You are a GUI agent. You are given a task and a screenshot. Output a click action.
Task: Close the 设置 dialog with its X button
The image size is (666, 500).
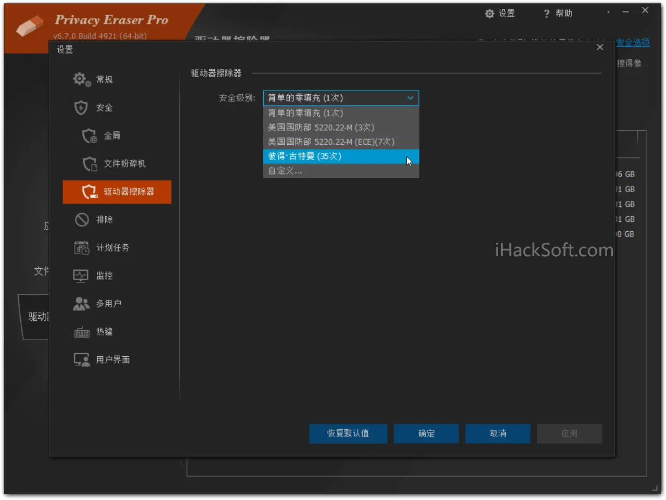click(600, 47)
